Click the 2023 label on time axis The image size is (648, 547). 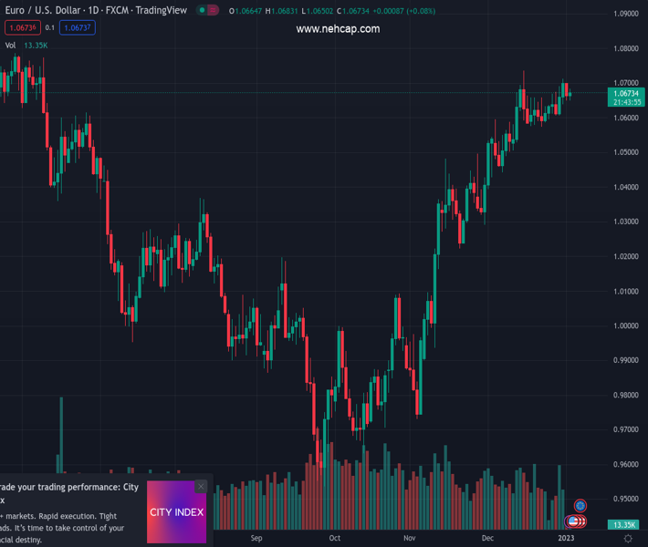[x=566, y=538]
